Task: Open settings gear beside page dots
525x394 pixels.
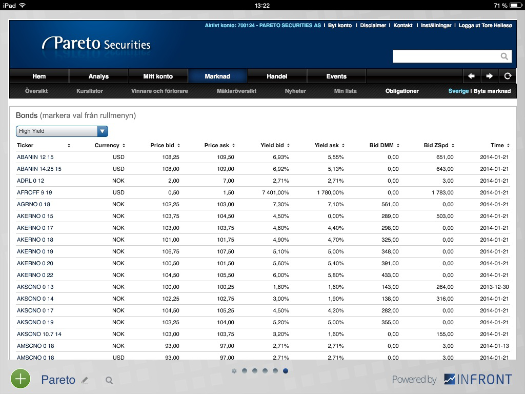Action: [234, 371]
